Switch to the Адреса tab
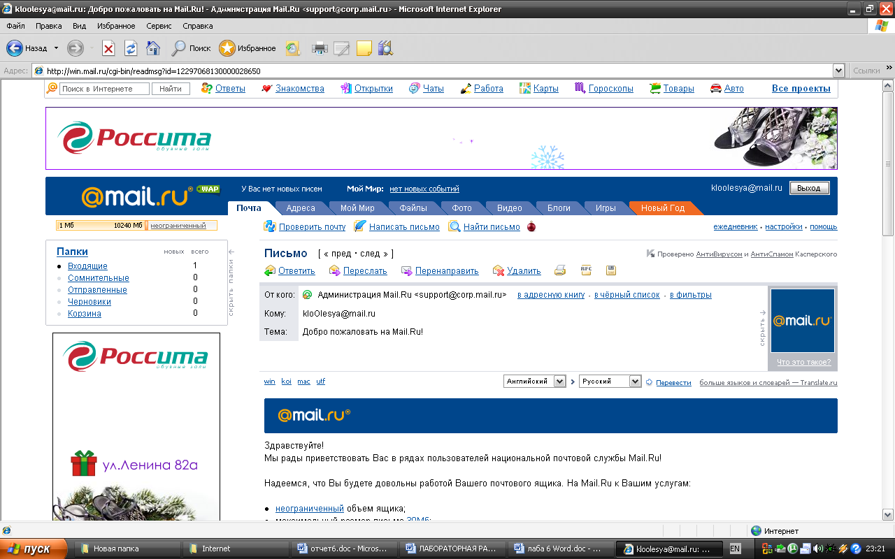 click(x=301, y=208)
